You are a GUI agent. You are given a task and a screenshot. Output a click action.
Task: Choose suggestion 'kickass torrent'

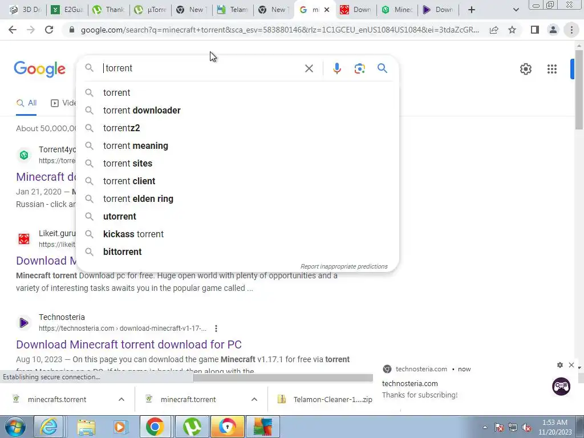237,234
